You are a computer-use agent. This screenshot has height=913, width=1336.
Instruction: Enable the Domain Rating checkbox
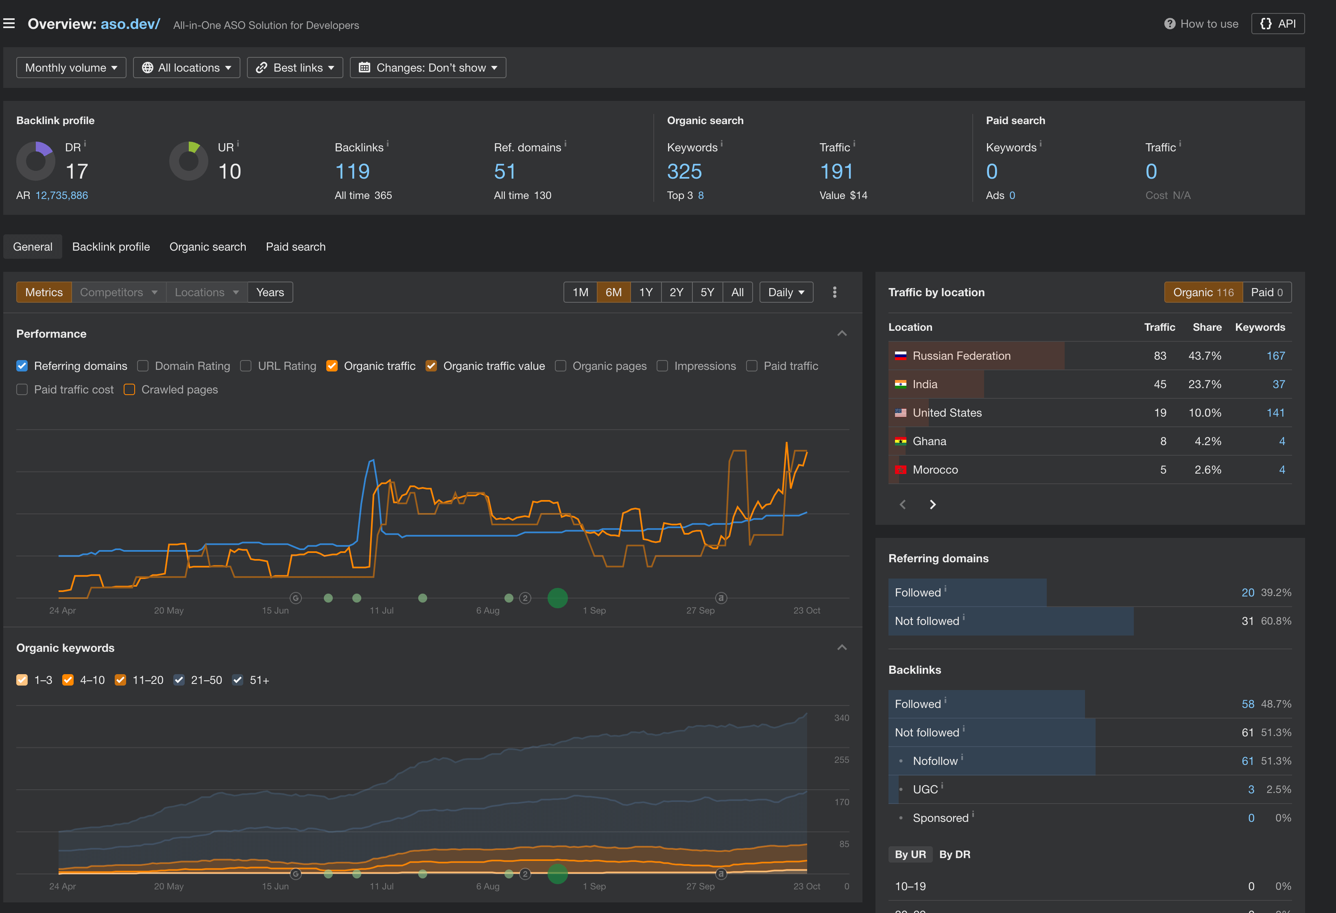pos(142,366)
